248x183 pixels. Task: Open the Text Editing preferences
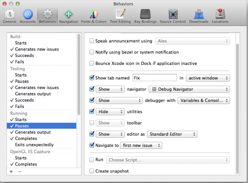coord(120,16)
